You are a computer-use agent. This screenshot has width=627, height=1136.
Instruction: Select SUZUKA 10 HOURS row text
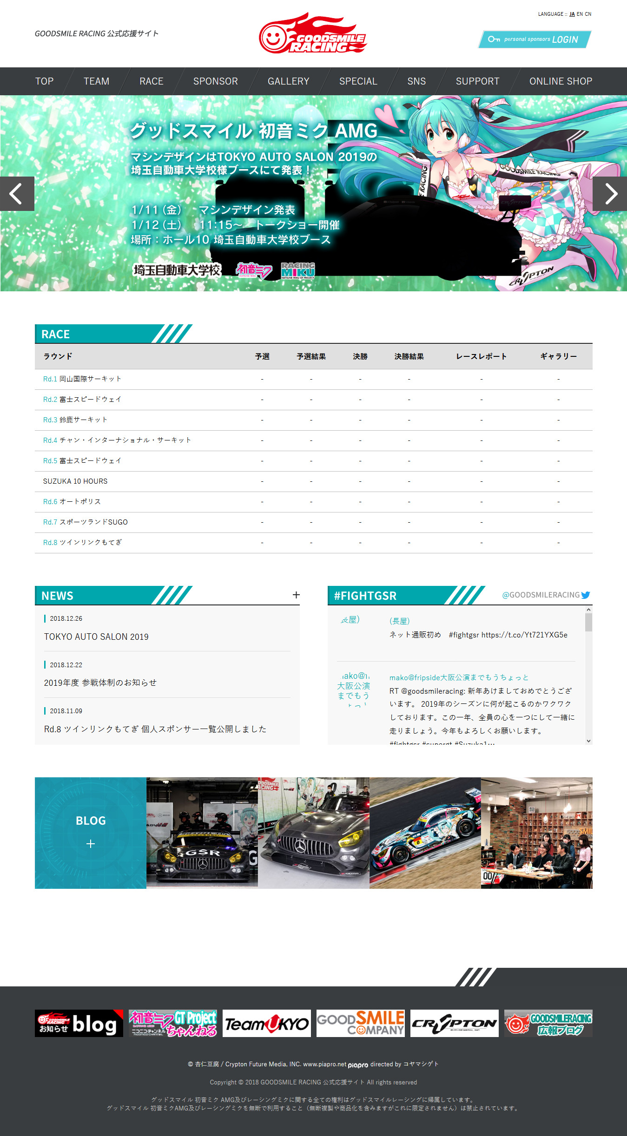pyautogui.click(x=75, y=481)
